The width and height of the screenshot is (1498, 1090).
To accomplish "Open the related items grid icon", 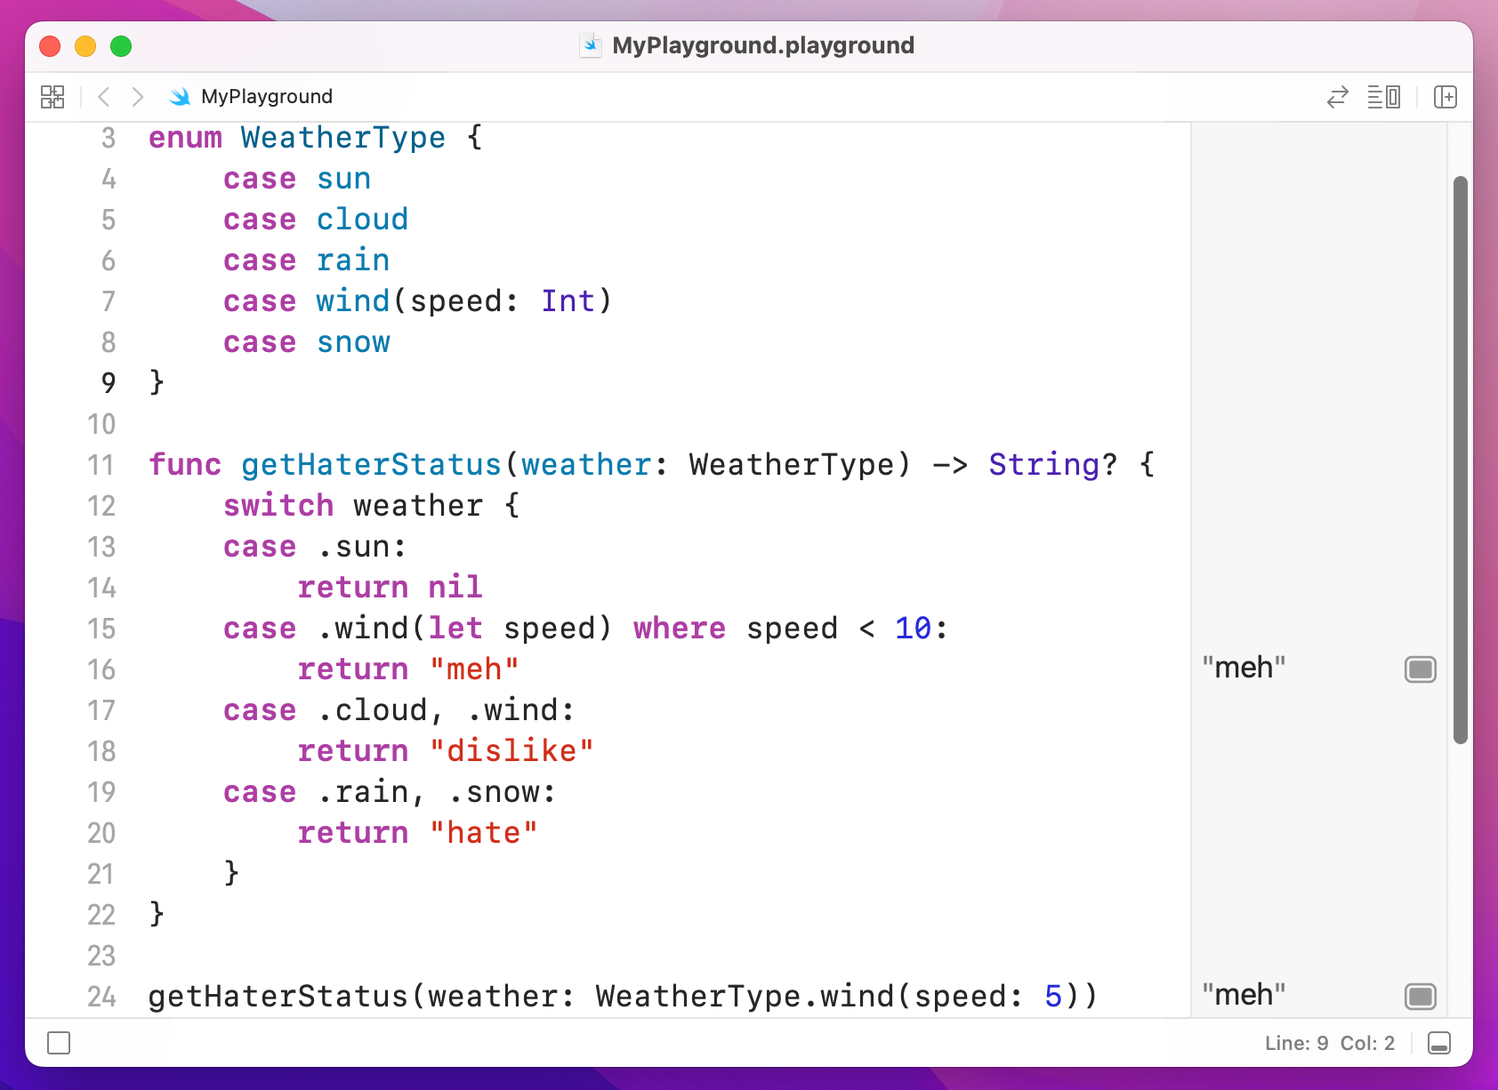I will pyautogui.click(x=52, y=97).
